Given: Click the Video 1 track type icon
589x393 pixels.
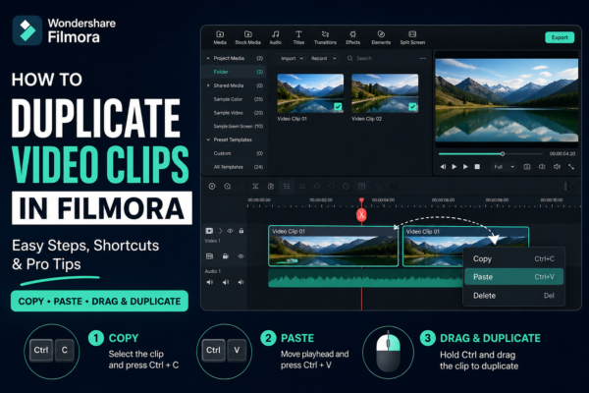Looking at the screenshot, I should (209, 231).
